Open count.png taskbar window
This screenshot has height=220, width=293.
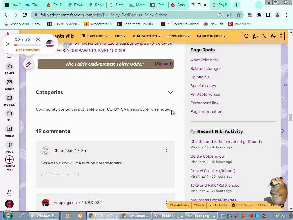[x=201, y=216]
